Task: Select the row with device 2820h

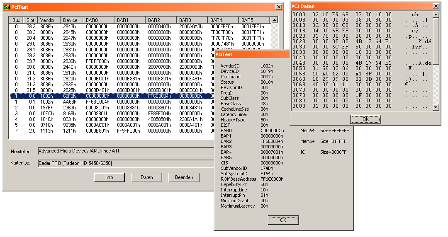Action: (x=112, y=79)
